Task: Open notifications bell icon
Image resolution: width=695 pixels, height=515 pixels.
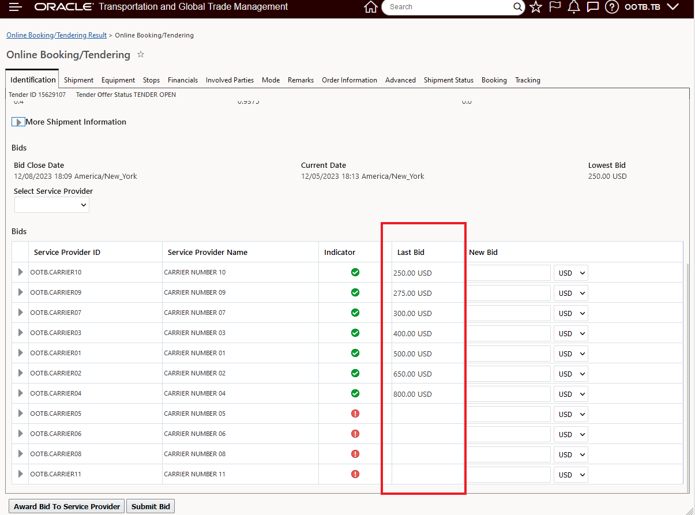Action: tap(573, 7)
